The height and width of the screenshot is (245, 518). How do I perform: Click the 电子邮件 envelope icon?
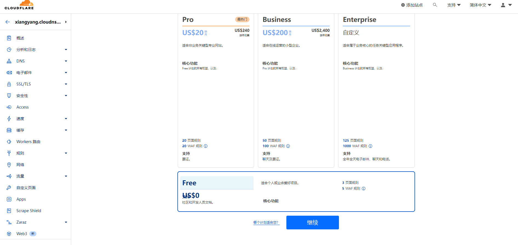click(x=9, y=73)
